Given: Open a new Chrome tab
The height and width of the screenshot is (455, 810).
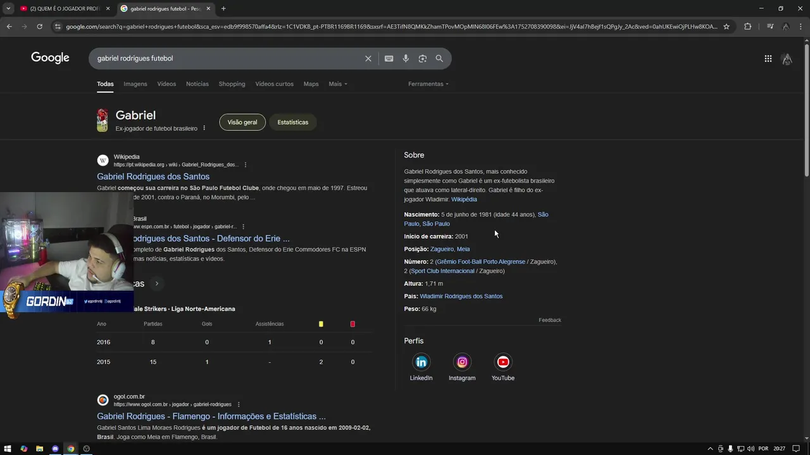Looking at the screenshot, I should [x=223, y=9].
